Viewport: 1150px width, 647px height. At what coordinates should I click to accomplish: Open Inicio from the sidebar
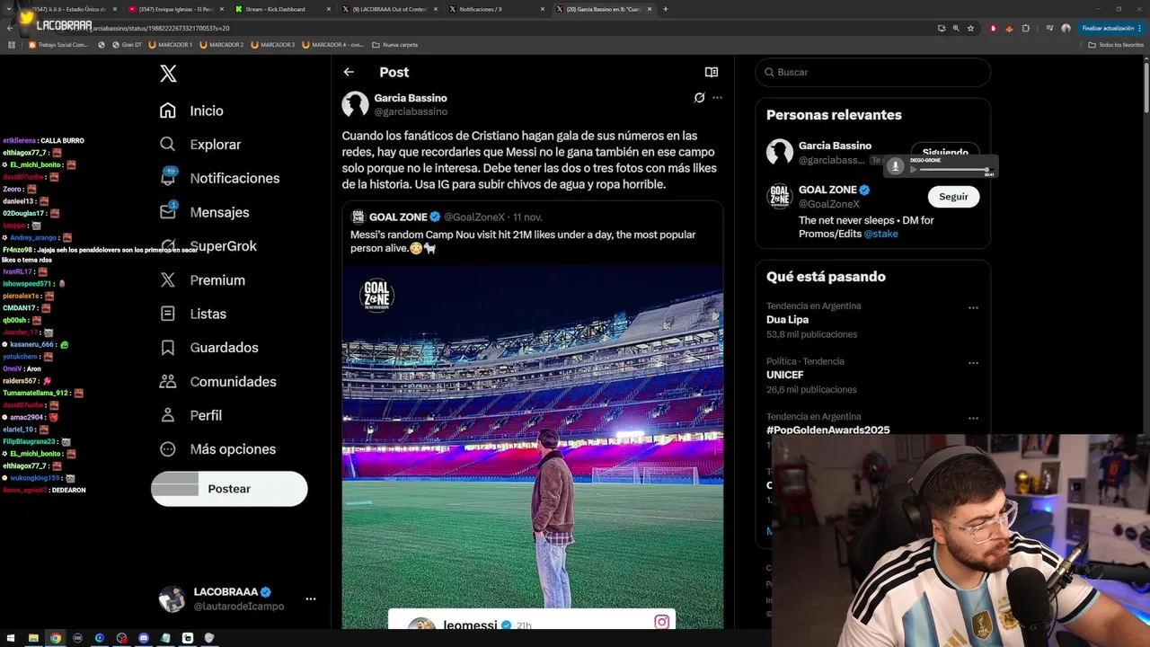point(191,111)
